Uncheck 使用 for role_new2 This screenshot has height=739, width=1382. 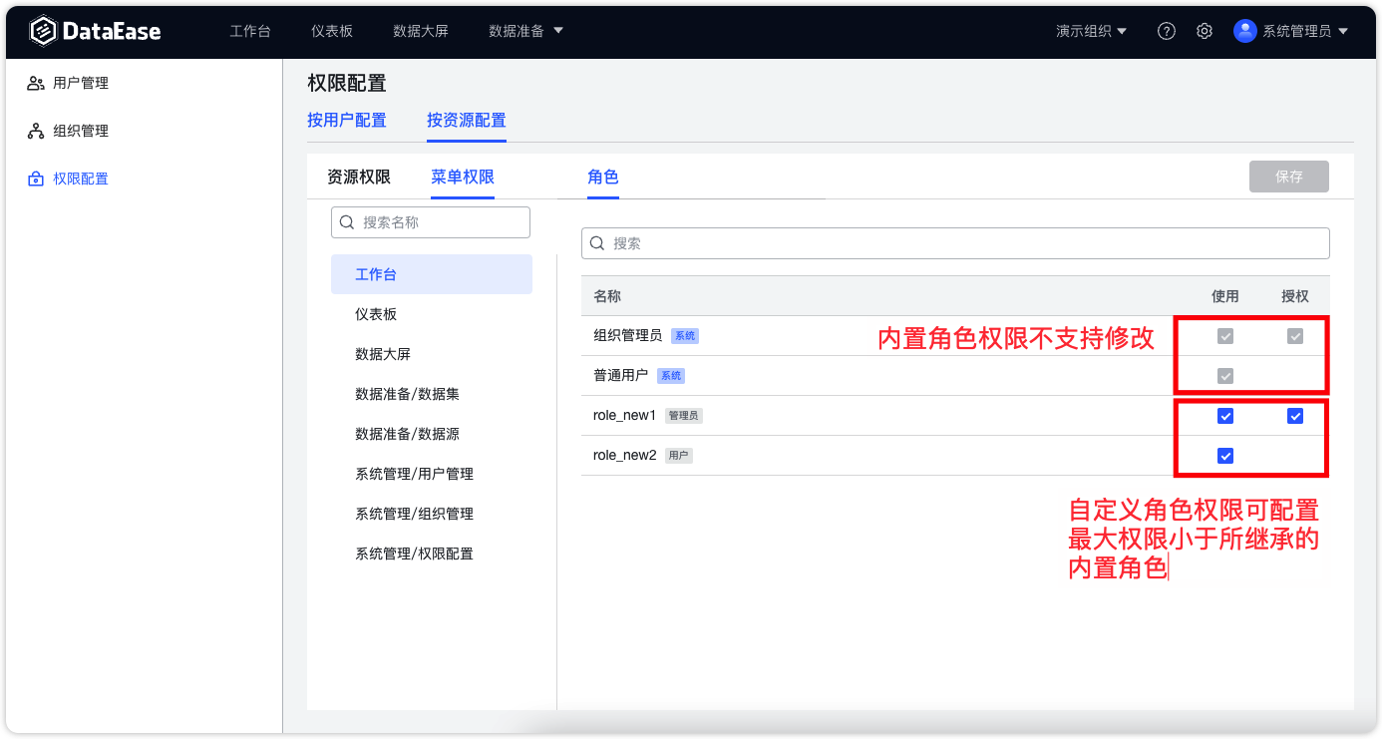[x=1225, y=456]
